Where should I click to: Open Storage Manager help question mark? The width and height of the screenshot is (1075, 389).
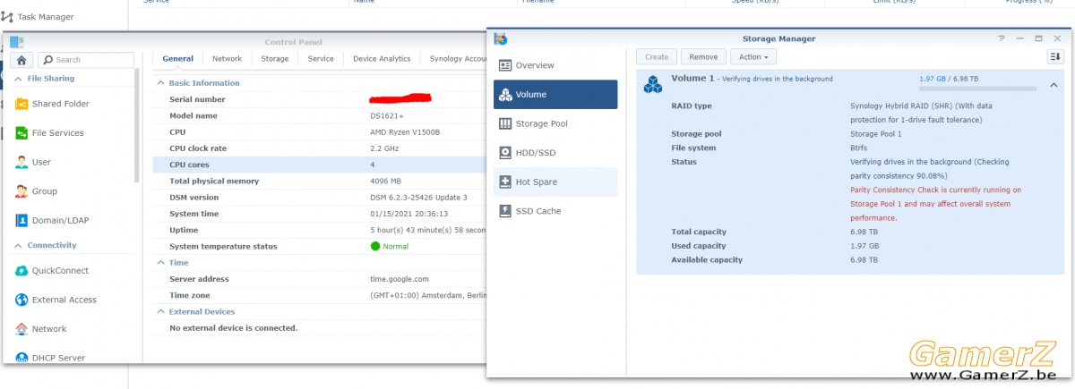[x=1002, y=38]
